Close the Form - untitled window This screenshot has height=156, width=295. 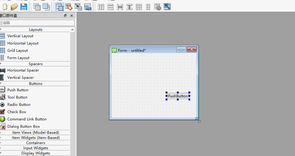(192, 49)
